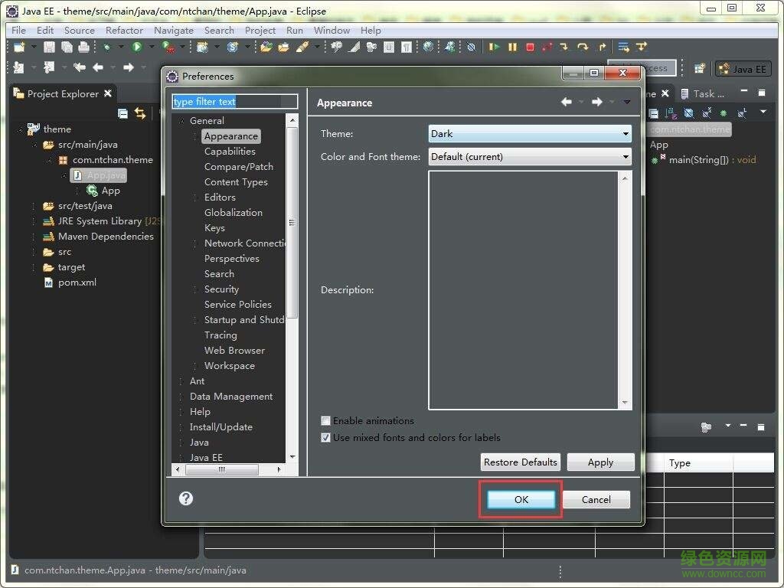Click the Restore Defaults button
Viewport: 784px width, 588px height.
521,462
